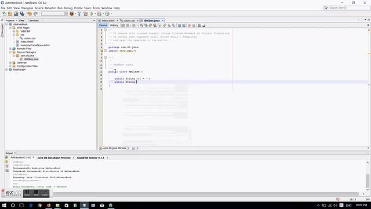The height and width of the screenshot is (209, 371).
Task: Minimize the Projects panel
Action: pyautogui.click(x=94, y=21)
